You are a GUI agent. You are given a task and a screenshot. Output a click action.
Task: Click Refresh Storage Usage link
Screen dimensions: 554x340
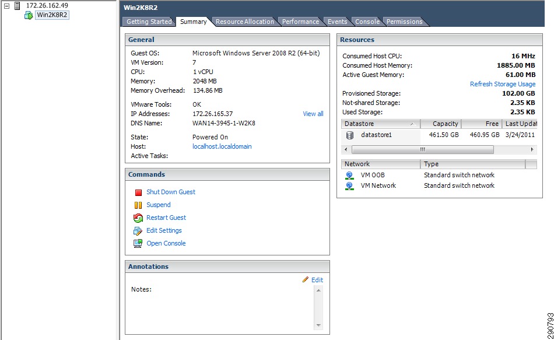(503, 84)
